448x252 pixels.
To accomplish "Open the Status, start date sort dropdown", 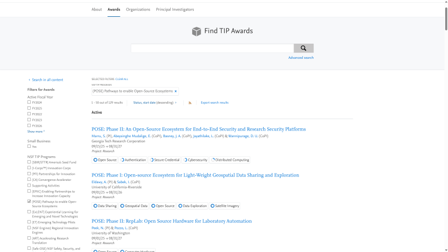I will tap(155, 103).
